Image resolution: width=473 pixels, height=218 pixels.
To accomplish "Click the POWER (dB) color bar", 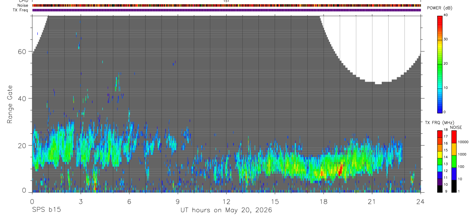I will 440,64.
